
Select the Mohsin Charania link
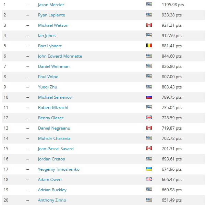(54, 138)
